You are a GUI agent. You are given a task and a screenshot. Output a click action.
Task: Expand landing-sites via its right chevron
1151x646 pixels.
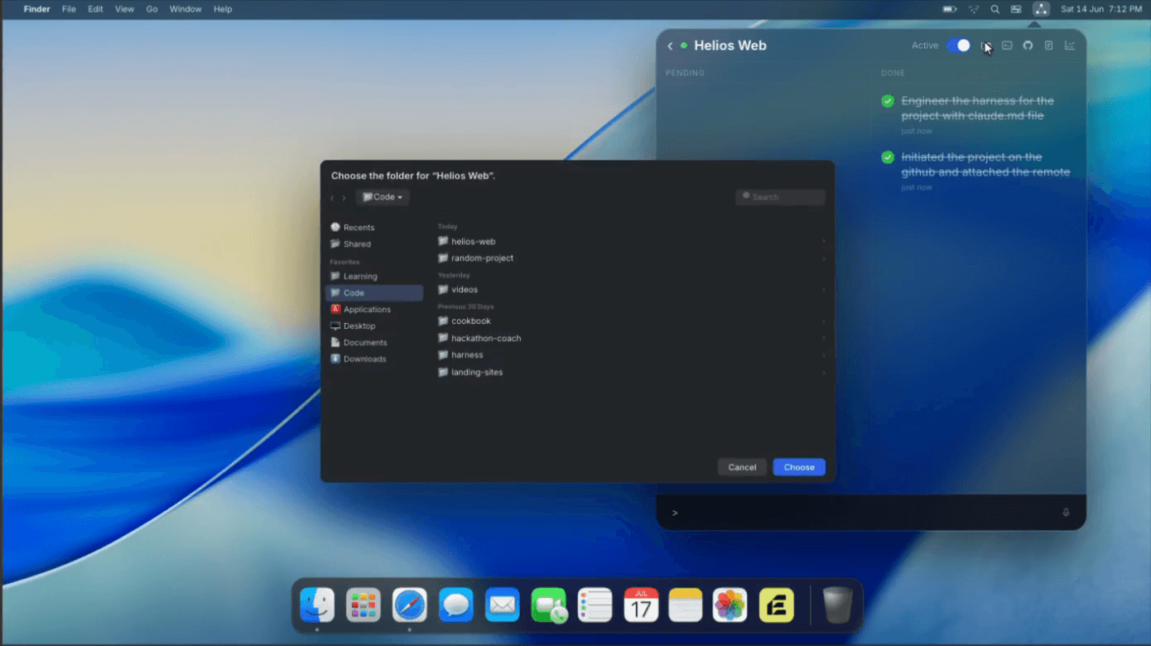823,373
